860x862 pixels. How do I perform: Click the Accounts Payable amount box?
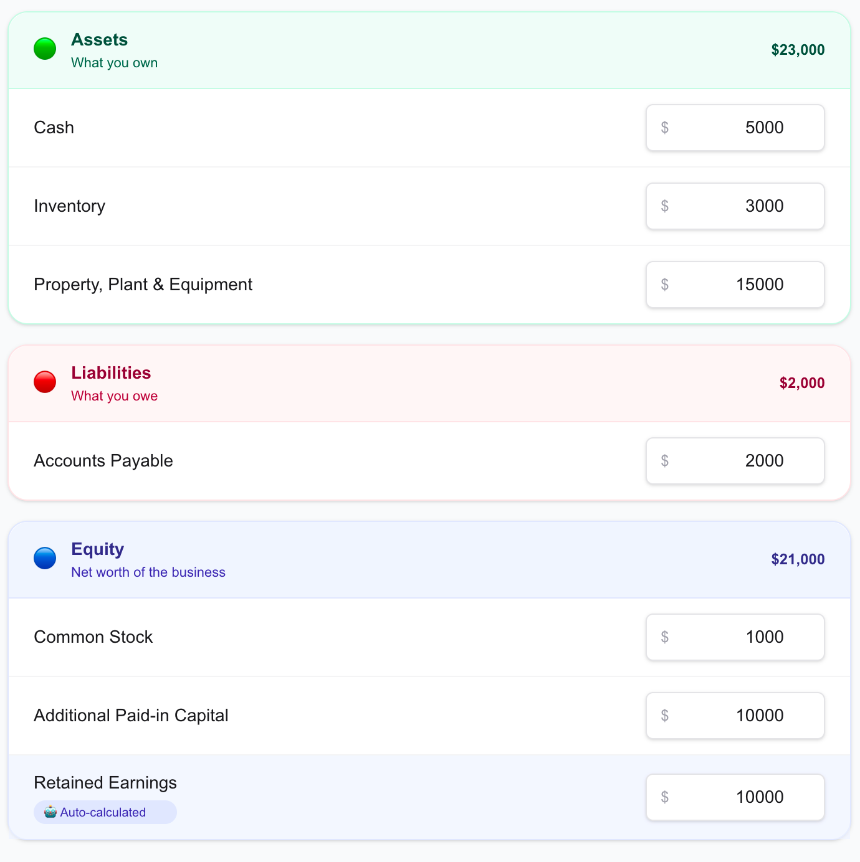[x=735, y=461]
